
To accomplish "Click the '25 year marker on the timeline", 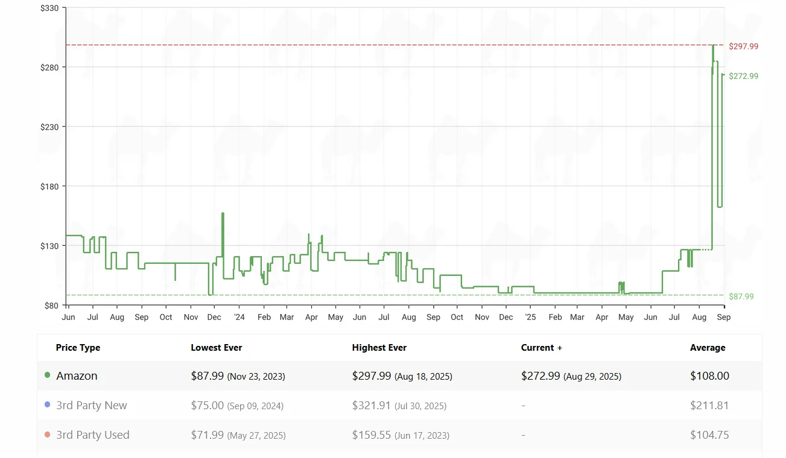I will (x=530, y=317).
